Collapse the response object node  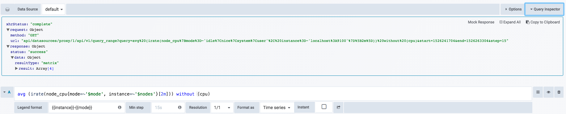(x=8, y=47)
